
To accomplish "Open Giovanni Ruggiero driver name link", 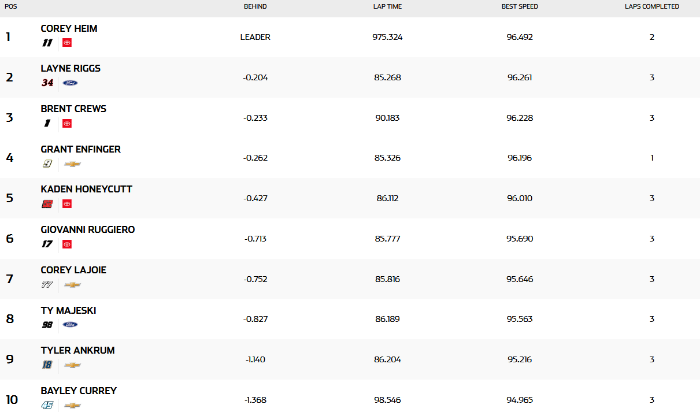I will pos(87,229).
